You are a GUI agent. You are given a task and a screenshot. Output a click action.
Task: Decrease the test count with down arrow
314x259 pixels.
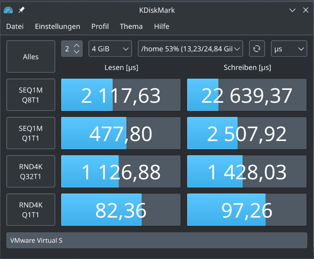pyautogui.click(x=77, y=52)
